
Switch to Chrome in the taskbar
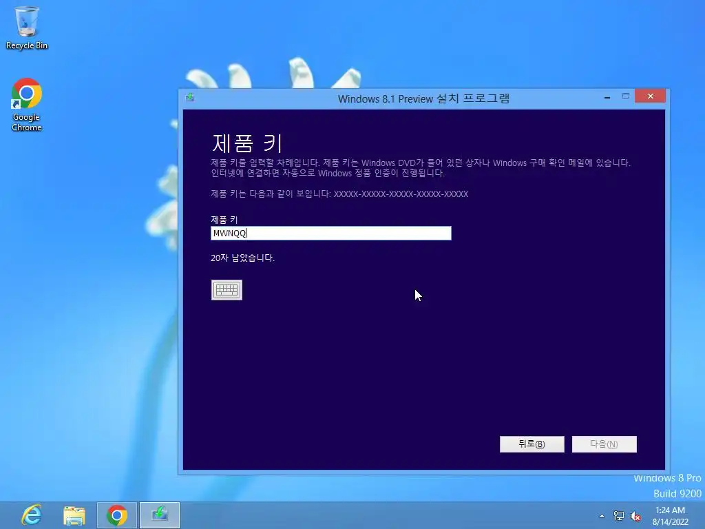117,515
